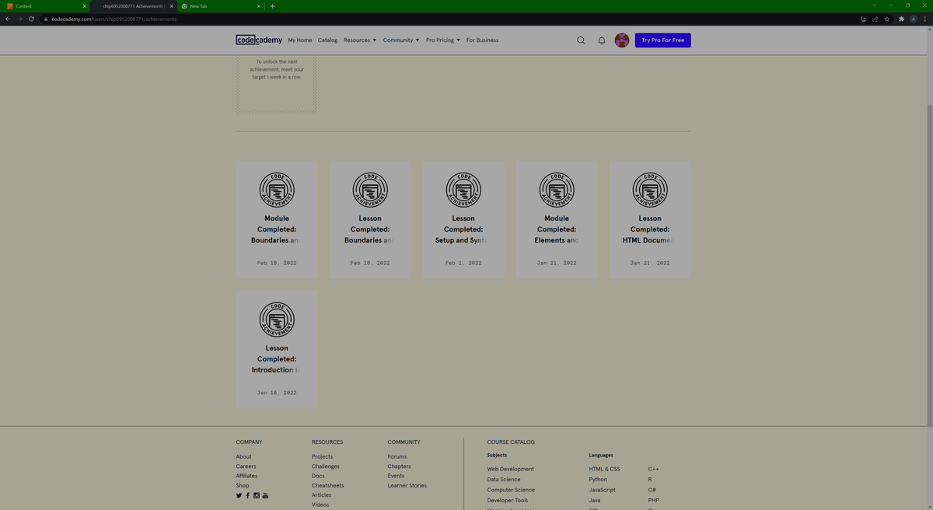
Task: Switch to the Content browser tab
Action: tap(47, 6)
